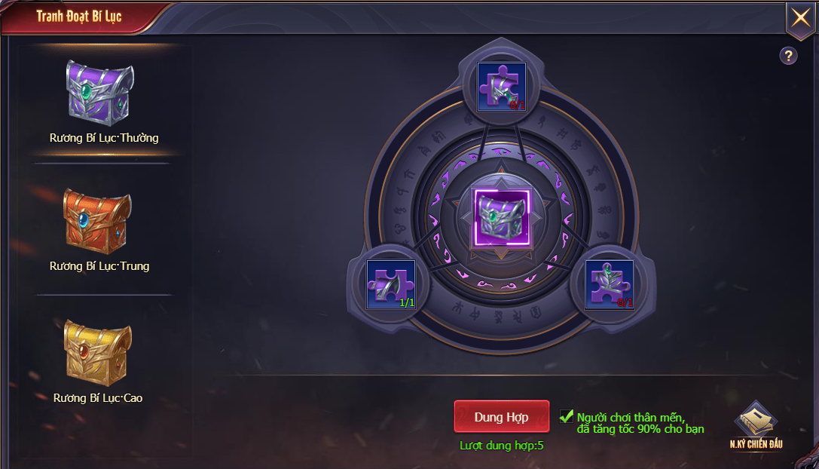819x469 pixels.
Task: Click the red Dung Hợp button
Action: click(502, 417)
